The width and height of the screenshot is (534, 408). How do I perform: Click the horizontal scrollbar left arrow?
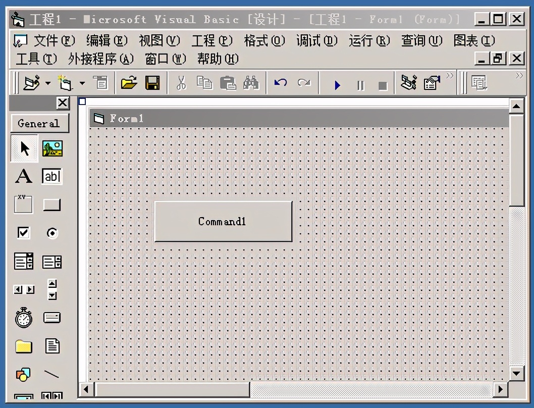pos(86,389)
